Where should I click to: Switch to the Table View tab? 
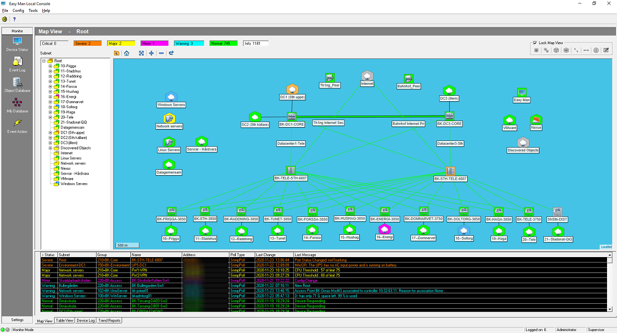pyautogui.click(x=65, y=321)
